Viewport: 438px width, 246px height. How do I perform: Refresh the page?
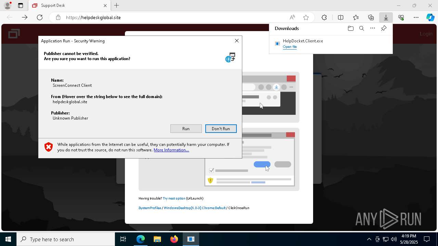coord(40,17)
